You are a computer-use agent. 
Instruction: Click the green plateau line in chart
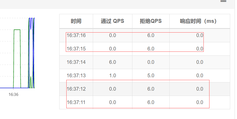[17, 30]
